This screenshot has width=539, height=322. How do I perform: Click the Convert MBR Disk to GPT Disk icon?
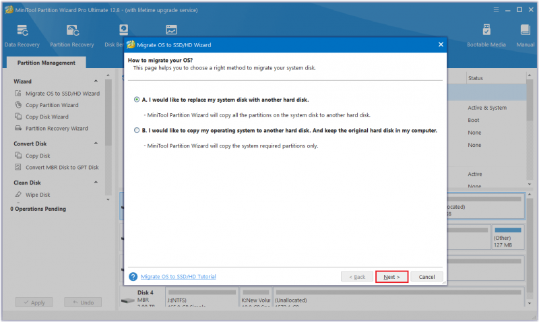[18, 167]
